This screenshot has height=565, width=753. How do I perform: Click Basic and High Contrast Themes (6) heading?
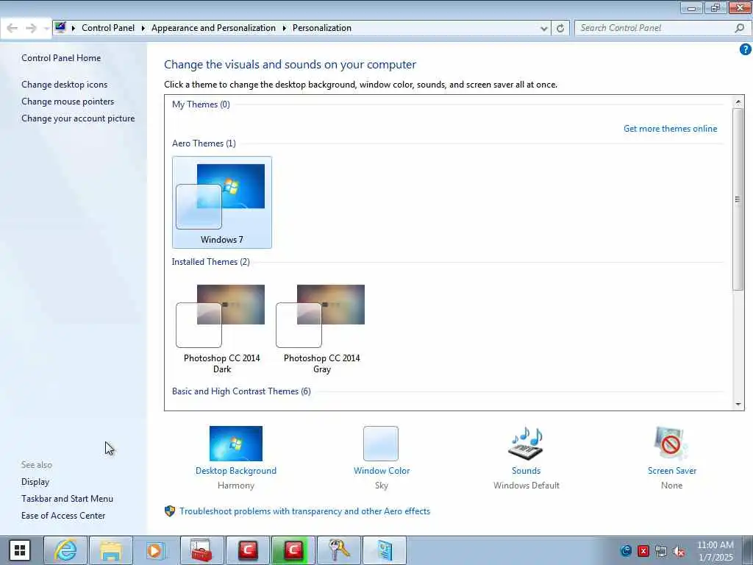(x=241, y=391)
